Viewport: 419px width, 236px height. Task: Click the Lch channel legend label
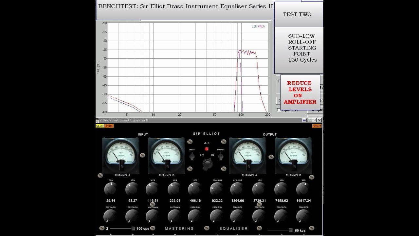254,26
